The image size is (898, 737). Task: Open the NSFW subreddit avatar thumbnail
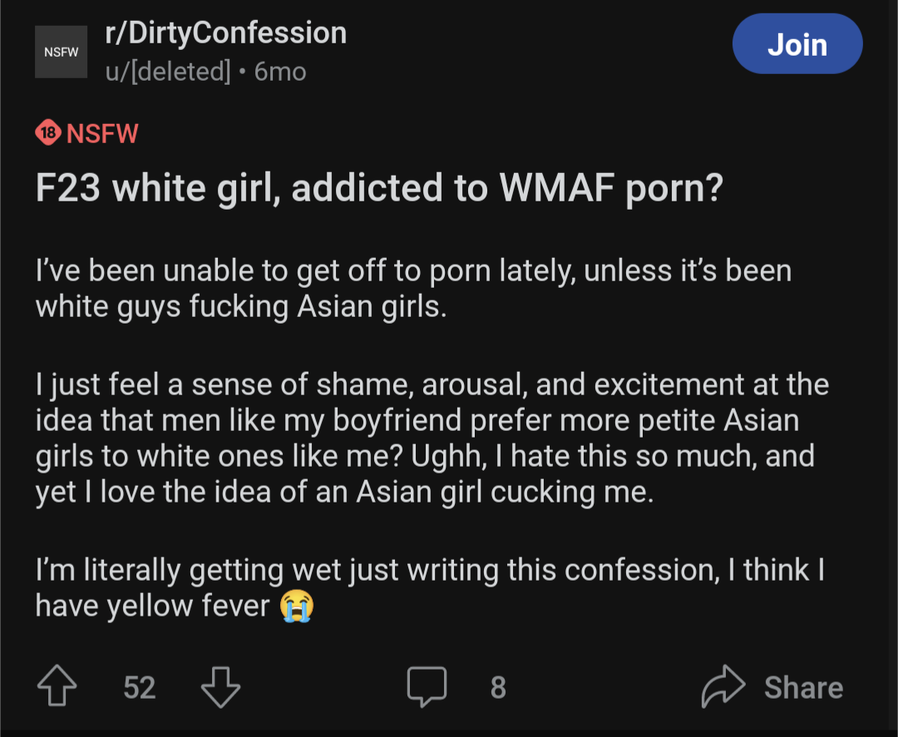pyautogui.click(x=61, y=52)
